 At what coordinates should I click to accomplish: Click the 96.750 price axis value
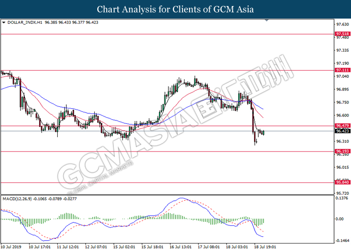tap(342, 102)
